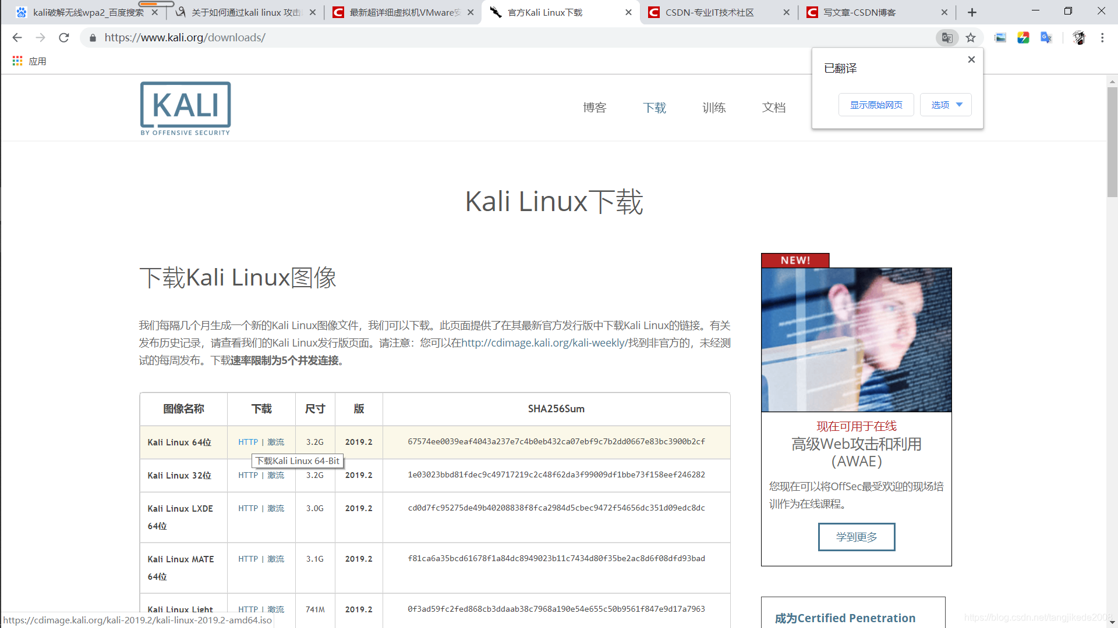
Task: Click the 高级Web攻击和利用 (AWAE) heading
Action: coord(857,452)
